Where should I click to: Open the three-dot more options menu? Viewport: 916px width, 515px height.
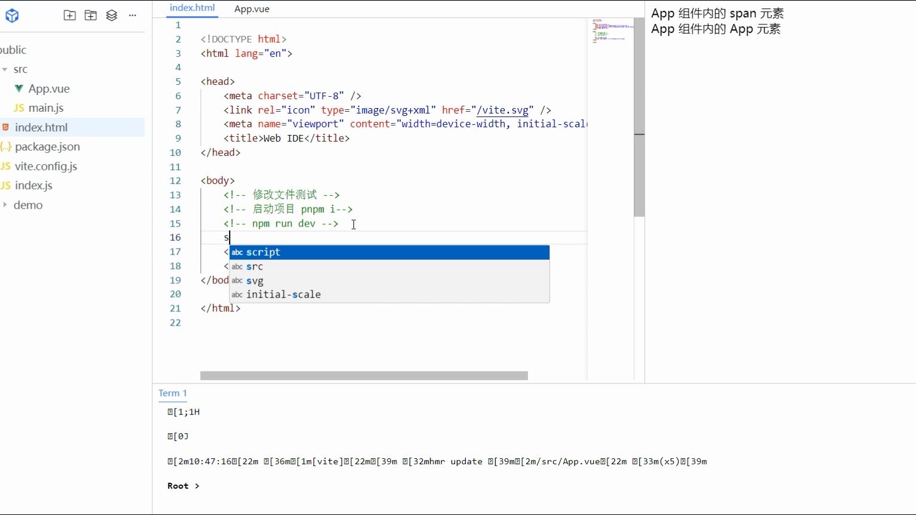point(133,16)
